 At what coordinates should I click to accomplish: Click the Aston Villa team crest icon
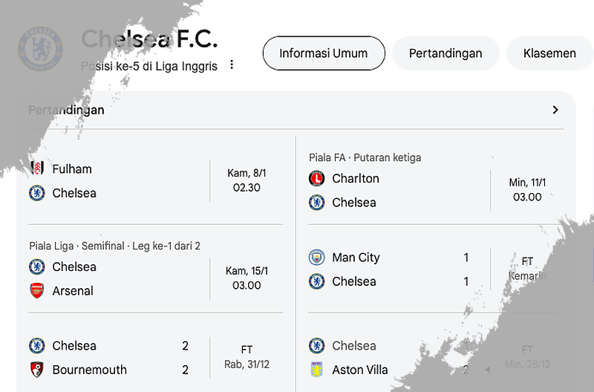coord(316,369)
